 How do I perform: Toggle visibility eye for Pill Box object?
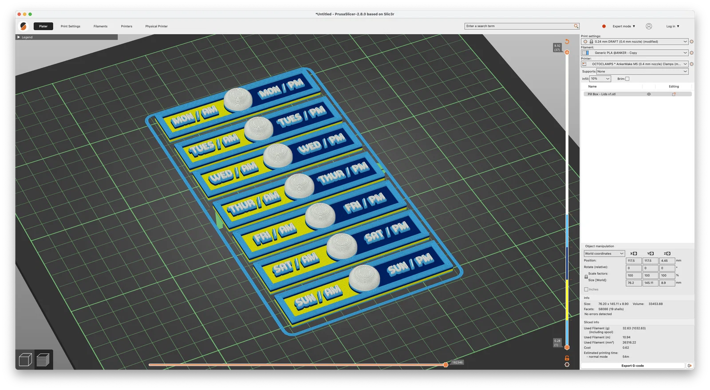[x=649, y=94]
